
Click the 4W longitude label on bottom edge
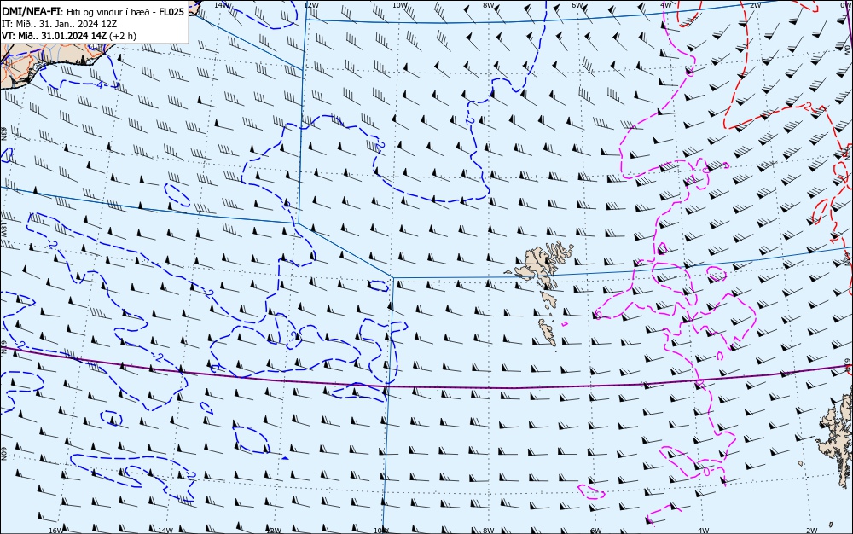click(x=704, y=531)
